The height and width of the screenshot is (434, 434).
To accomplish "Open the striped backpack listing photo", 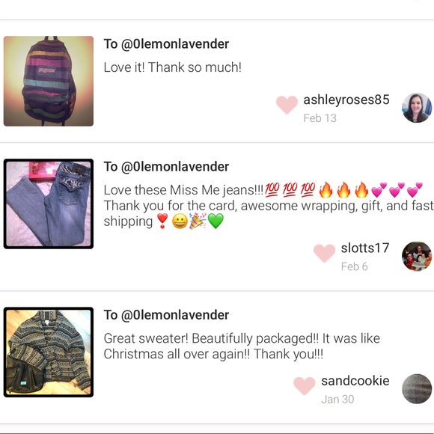I will pos(49,81).
